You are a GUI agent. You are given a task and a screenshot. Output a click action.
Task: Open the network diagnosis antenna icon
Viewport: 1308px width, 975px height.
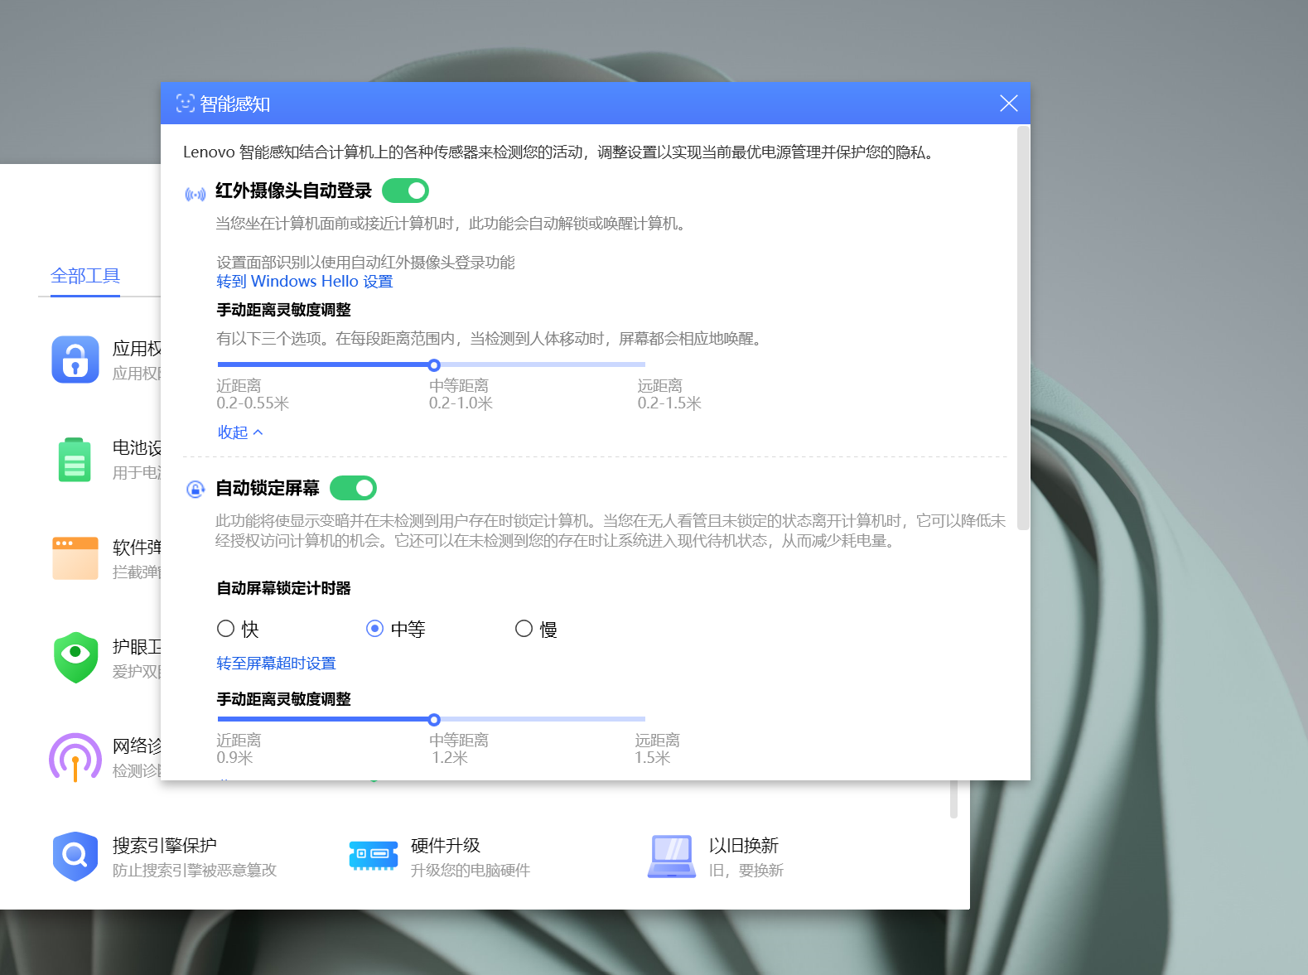(75, 757)
